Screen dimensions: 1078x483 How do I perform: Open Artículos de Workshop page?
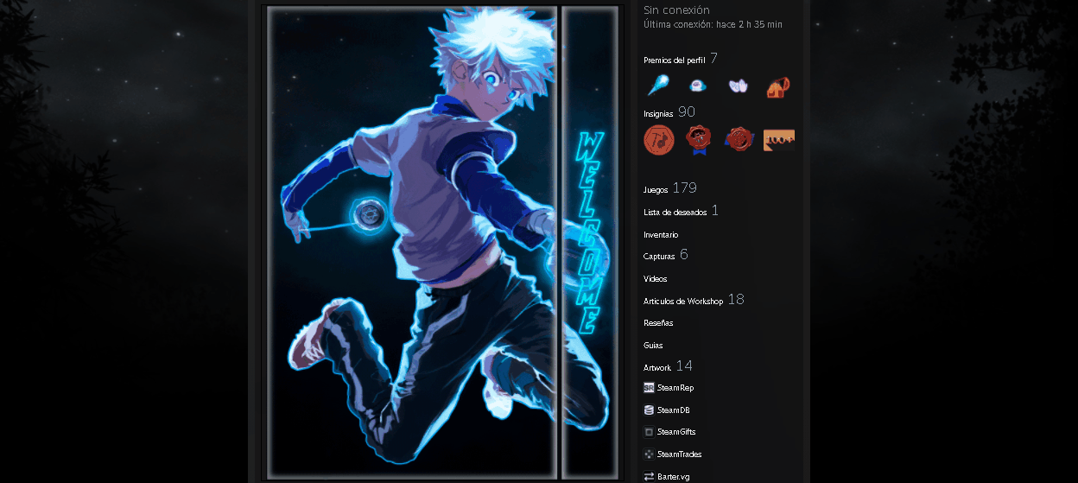(x=683, y=301)
